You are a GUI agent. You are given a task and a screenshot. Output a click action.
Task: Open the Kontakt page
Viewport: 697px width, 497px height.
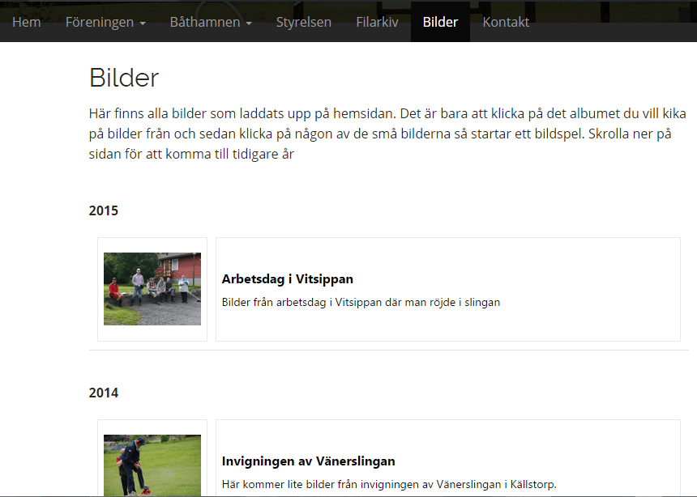pyautogui.click(x=506, y=22)
